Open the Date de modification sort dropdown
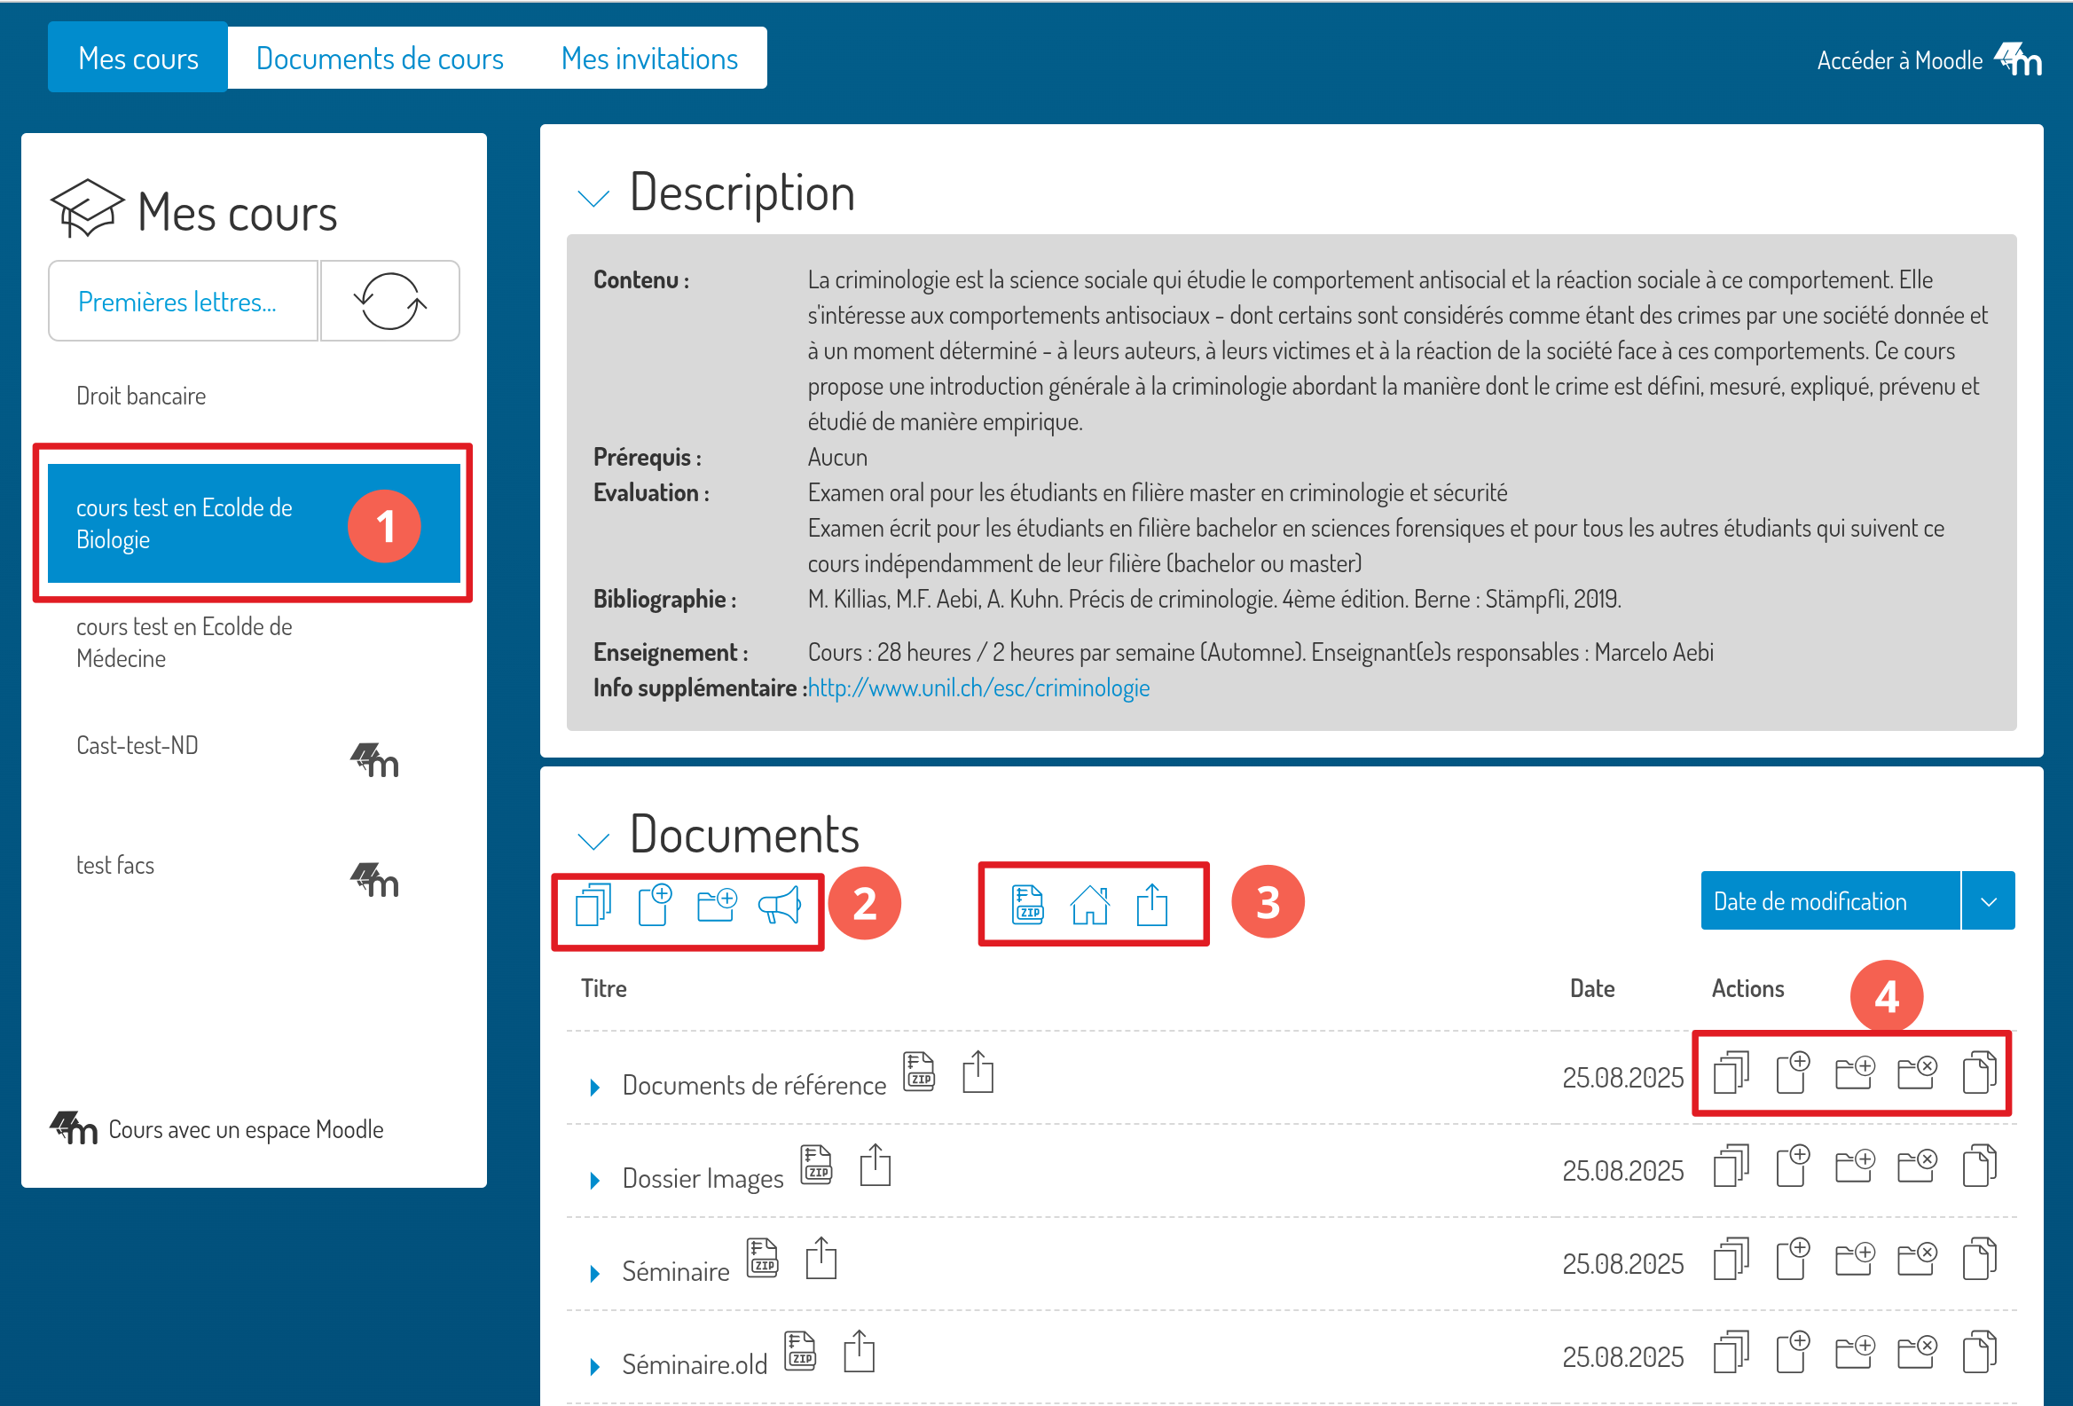2073x1406 pixels. point(1987,901)
